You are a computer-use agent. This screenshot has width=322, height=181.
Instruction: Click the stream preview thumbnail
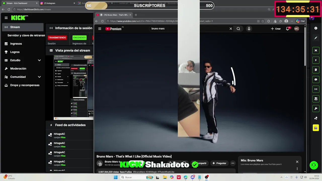coord(73,87)
